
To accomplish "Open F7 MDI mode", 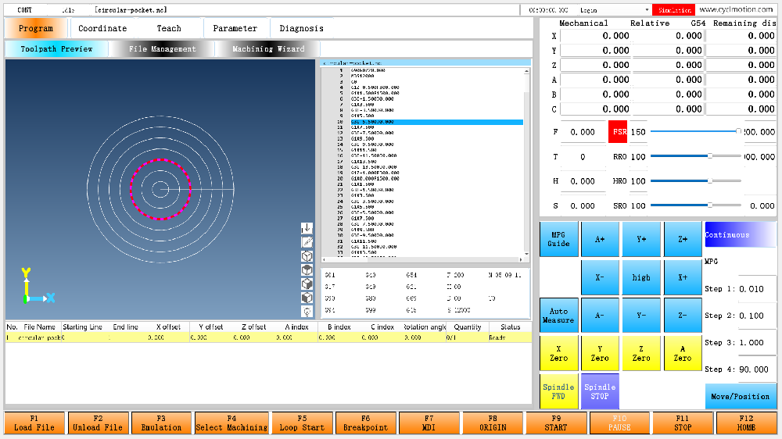I will (x=429, y=423).
